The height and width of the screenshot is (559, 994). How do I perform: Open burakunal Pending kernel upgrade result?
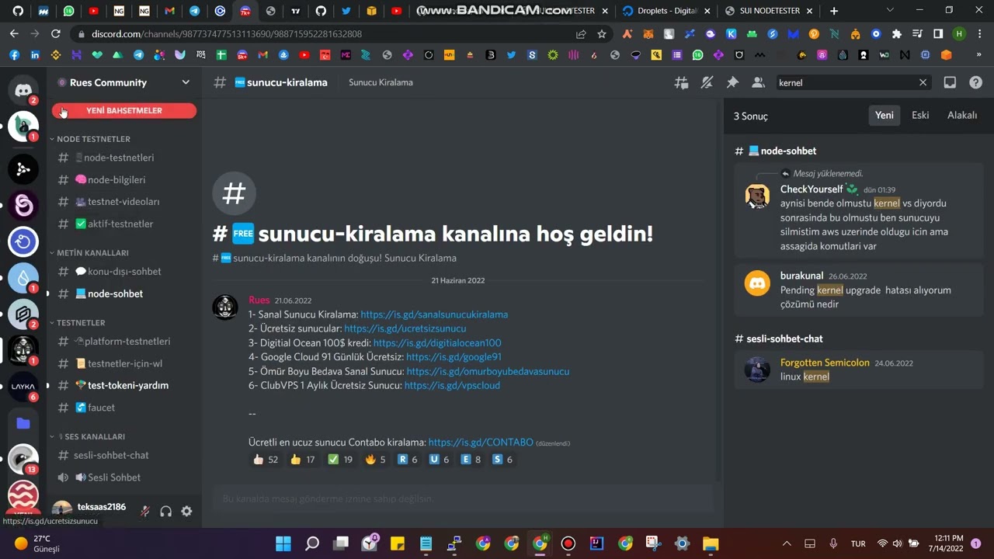(859, 290)
